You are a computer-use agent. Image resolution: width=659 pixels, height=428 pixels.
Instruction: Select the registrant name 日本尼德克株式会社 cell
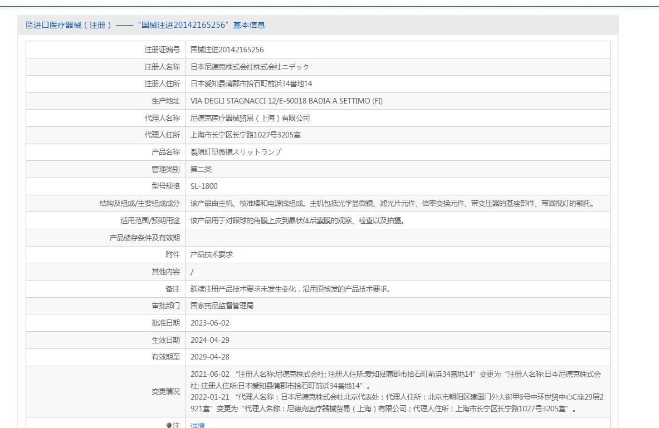(x=250, y=67)
